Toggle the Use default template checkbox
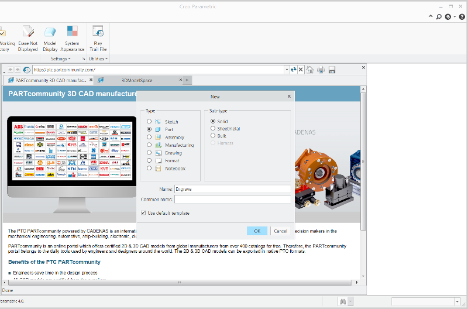 point(143,213)
